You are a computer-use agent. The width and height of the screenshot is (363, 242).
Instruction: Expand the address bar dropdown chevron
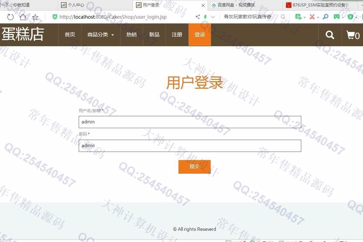click(213, 17)
